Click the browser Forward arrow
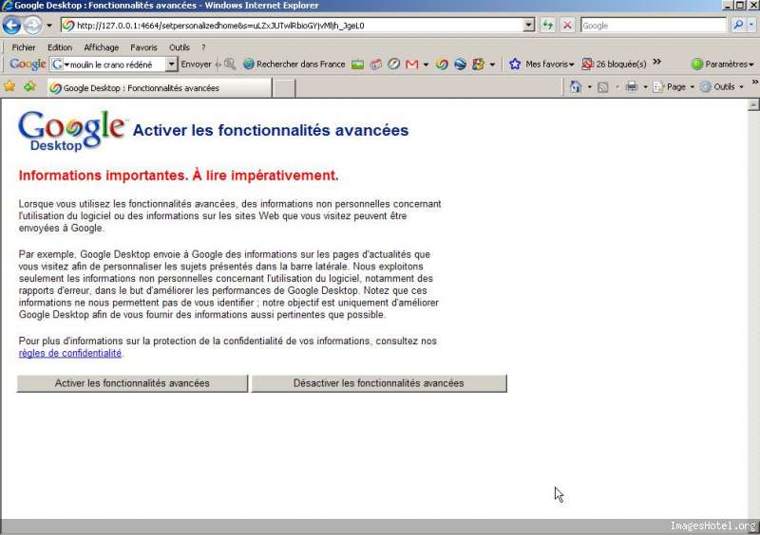This screenshot has height=535, width=760. (32, 26)
